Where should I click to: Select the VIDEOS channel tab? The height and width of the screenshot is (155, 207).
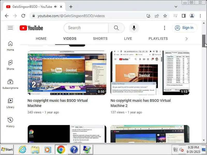click(70, 38)
